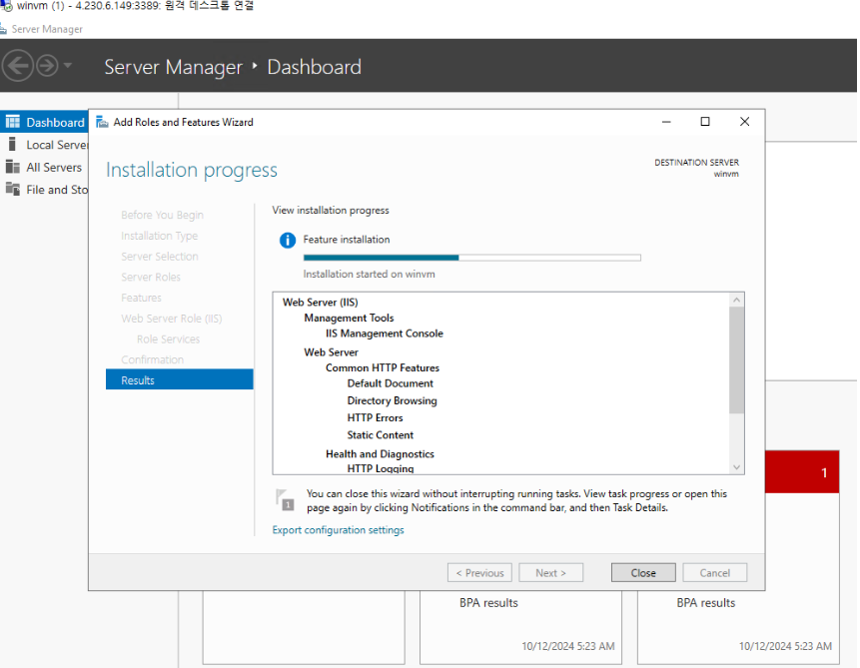
Task: Select IIS Management Console entry
Action: pyautogui.click(x=384, y=333)
